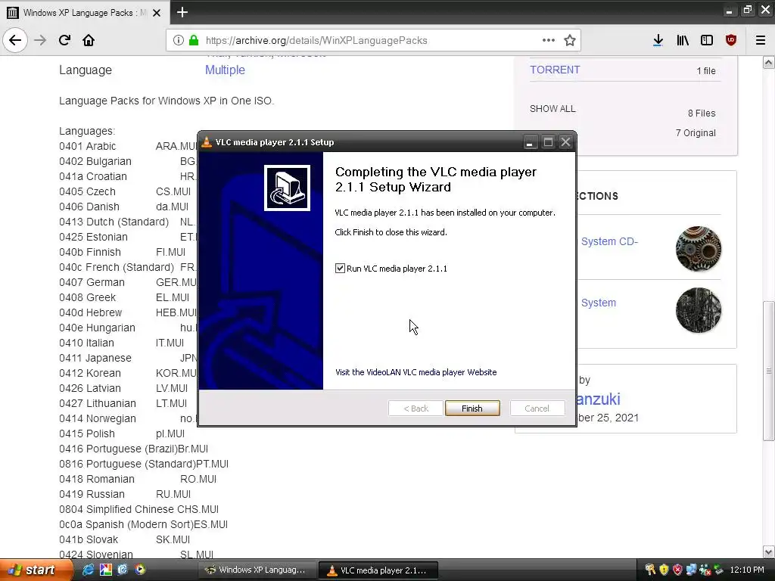Open the System CD- collection link
Image resolution: width=775 pixels, height=581 pixels.
click(609, 241)
